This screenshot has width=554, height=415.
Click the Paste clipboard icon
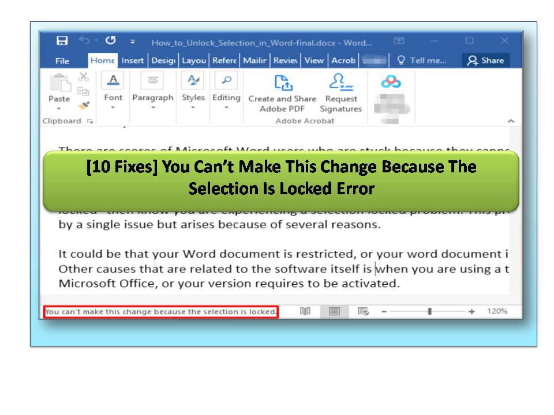click(59, 83)
